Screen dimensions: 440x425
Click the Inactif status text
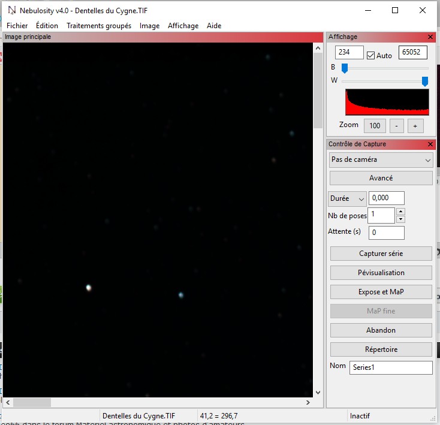point(360,416)
